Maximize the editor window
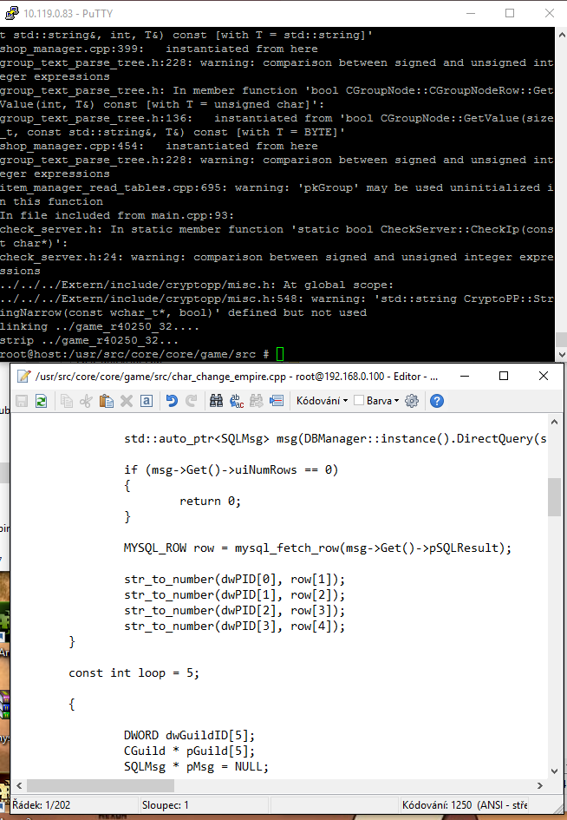Image resolution: width=567 pixels, height=820 pixels. click(x=504, y=376)
